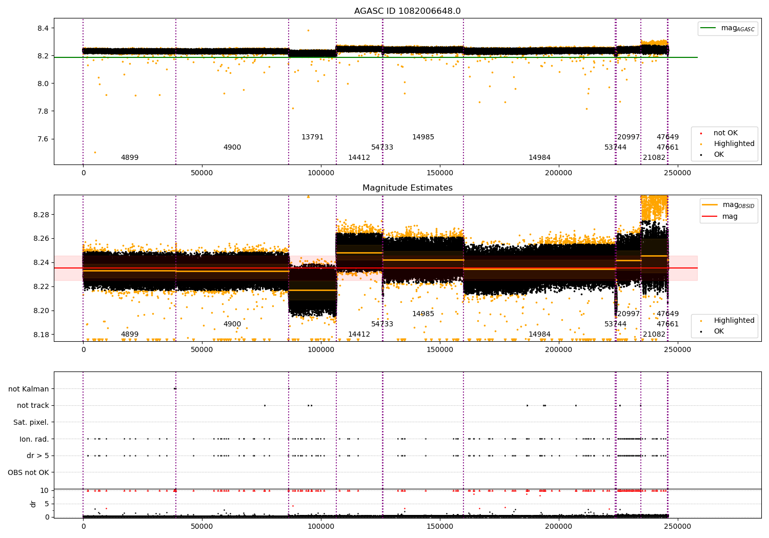Click the 8.24 y-axis tick in middle plot
The image size is (769, 538).
41,263
